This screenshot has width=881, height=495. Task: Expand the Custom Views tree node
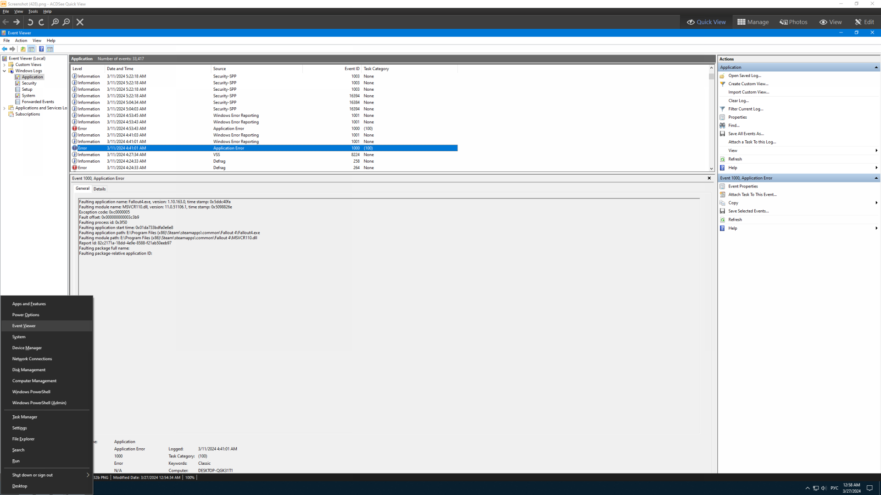[5, 65]
